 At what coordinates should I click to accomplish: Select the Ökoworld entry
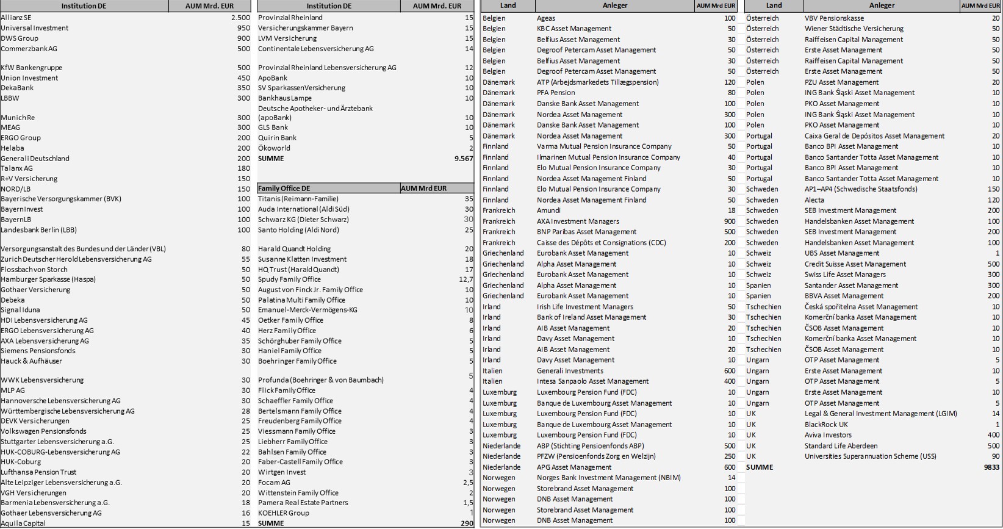(x=274, y=148)
